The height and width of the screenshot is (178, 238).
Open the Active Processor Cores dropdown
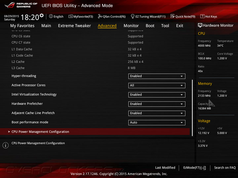coord(157,85)
